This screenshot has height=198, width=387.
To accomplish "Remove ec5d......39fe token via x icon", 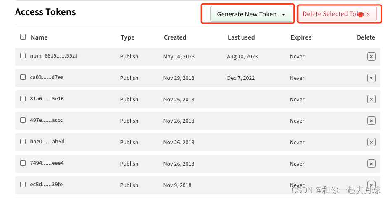I will (371, 185).
